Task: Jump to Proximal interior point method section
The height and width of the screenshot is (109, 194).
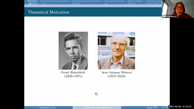Action: coord(55,1)
